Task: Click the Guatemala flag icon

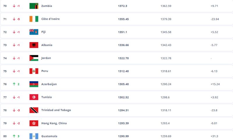Action: click(34, 136)
